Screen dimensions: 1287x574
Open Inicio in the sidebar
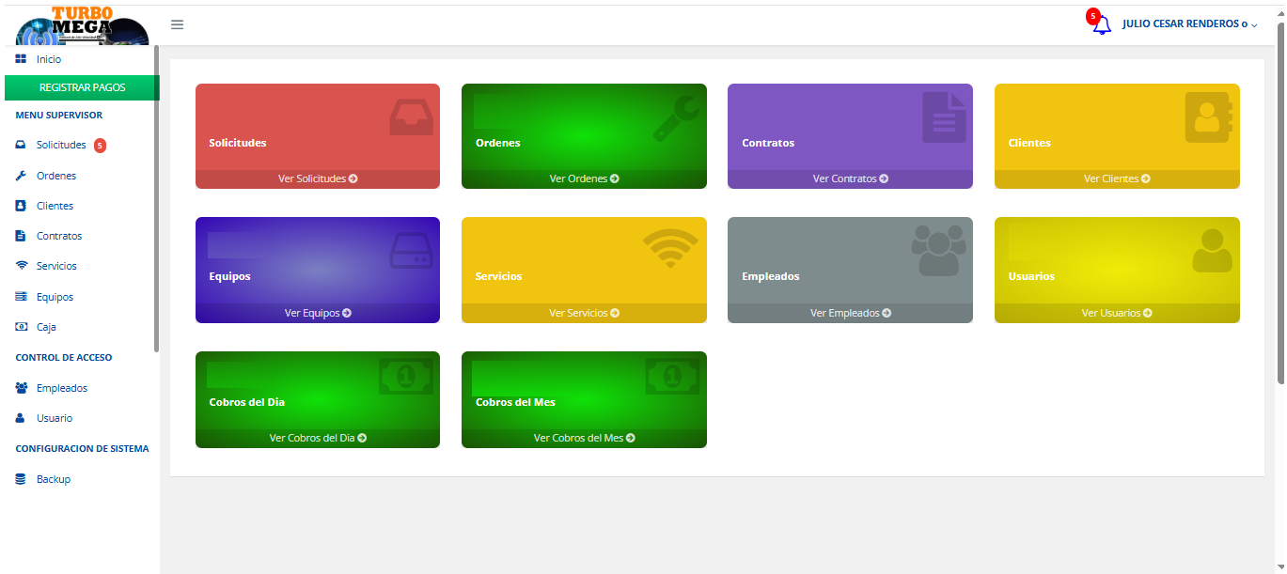[x=48, y=59]
